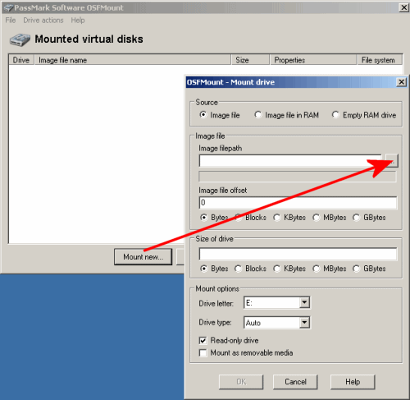Click the Image filepath input field
This screenshot has width=410, height=400.
click(290, 161)
